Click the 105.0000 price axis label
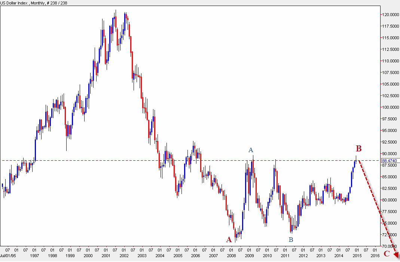400x262 pixels. (x=390, y=84)
